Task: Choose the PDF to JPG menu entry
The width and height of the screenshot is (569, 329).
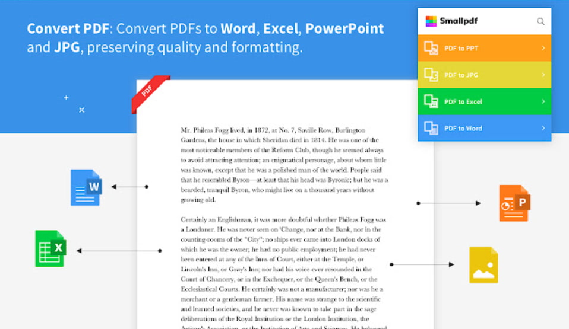Action: point(485,75)
